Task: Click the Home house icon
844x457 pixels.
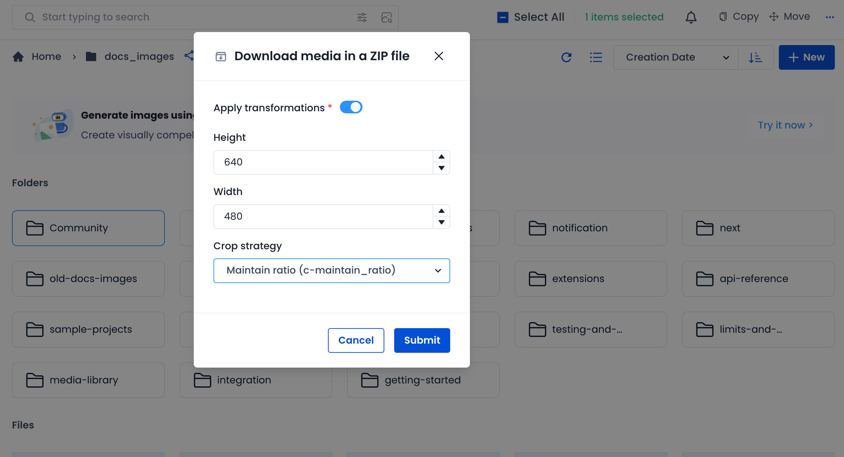Action: 18,56
